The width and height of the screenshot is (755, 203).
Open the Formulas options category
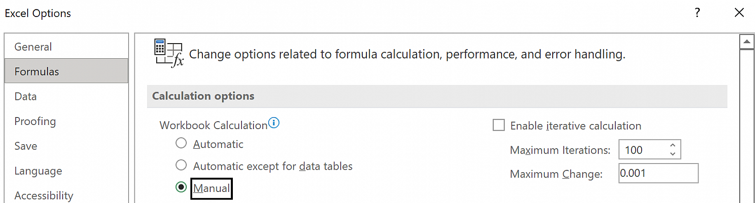click(66, 71)
